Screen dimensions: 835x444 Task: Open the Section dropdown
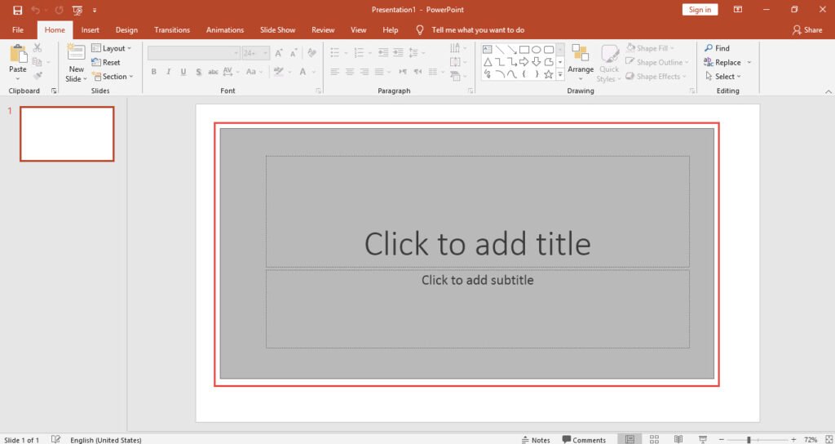pyautogui.click(x=113, y=76)
